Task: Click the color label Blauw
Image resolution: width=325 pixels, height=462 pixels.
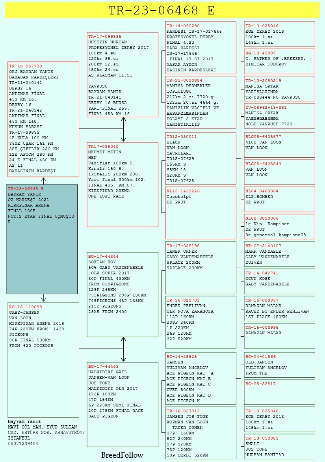Action: [174, 142]
